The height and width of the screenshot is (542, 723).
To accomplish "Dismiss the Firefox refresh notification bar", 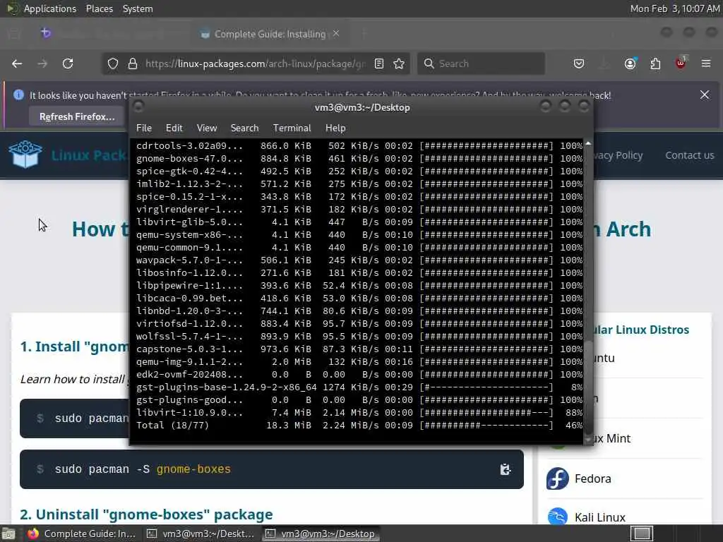I will [x=705, y=95].
